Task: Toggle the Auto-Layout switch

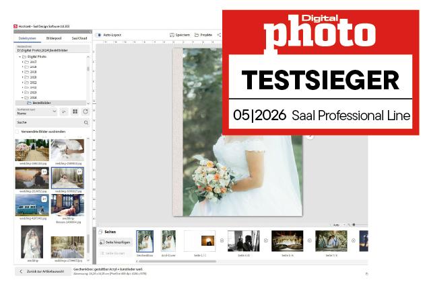Action: coord(99,35)
